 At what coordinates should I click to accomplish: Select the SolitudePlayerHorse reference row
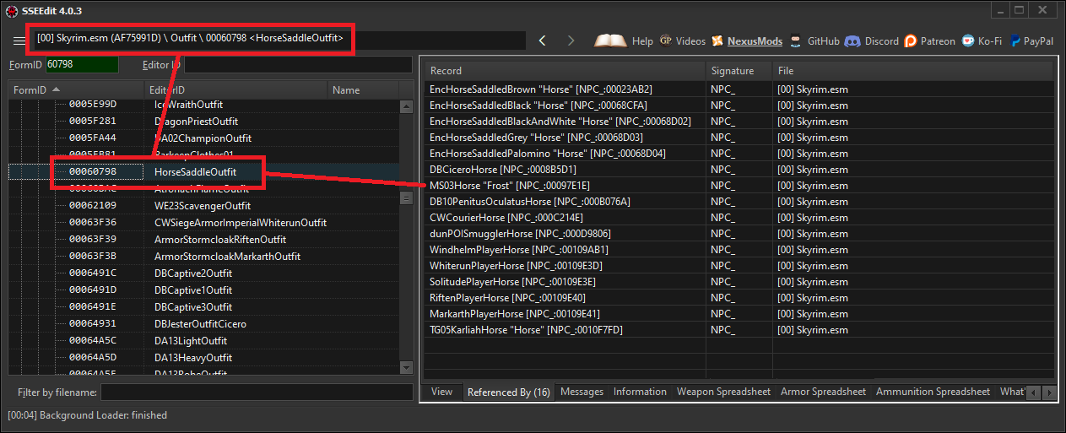coord(739,281)
